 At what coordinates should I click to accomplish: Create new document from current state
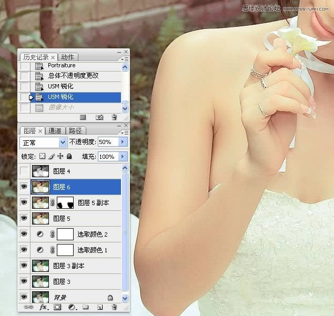click(83, 117)
